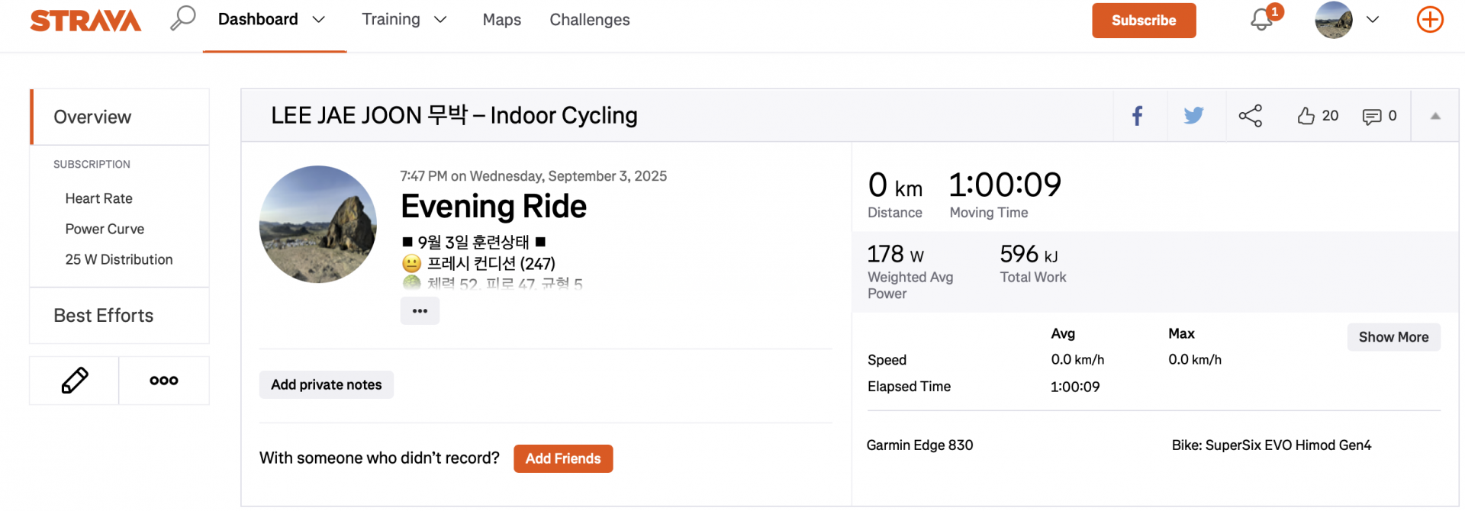Collapse the activity header triangle
Image resolution: width=1465 pixels, height=511 pixels.
(x=1435, y=116)
